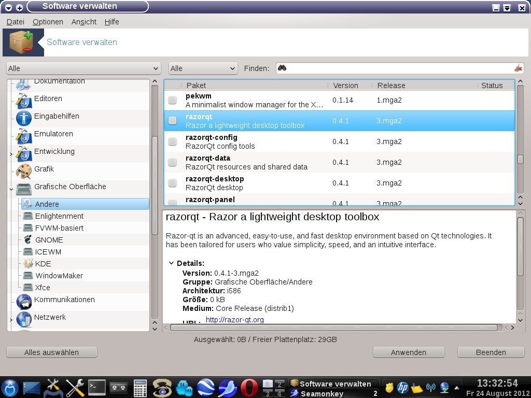The width and height of the screenshot is (531, 398).
Task: Click the details pane horizontal scrollbar
Action: (333, 328)
